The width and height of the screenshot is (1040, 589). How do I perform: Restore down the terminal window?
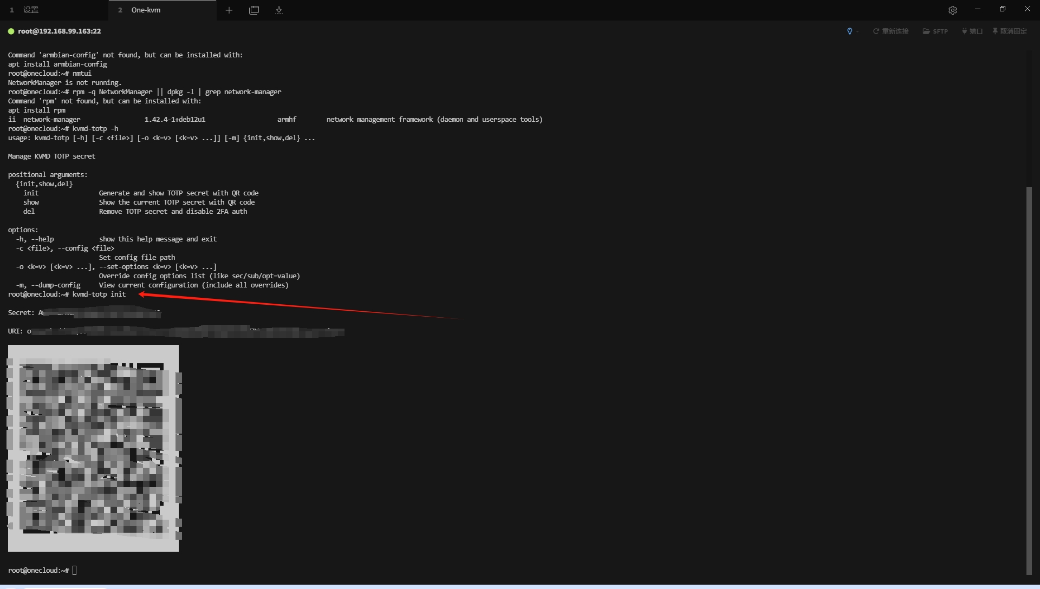1003,9
